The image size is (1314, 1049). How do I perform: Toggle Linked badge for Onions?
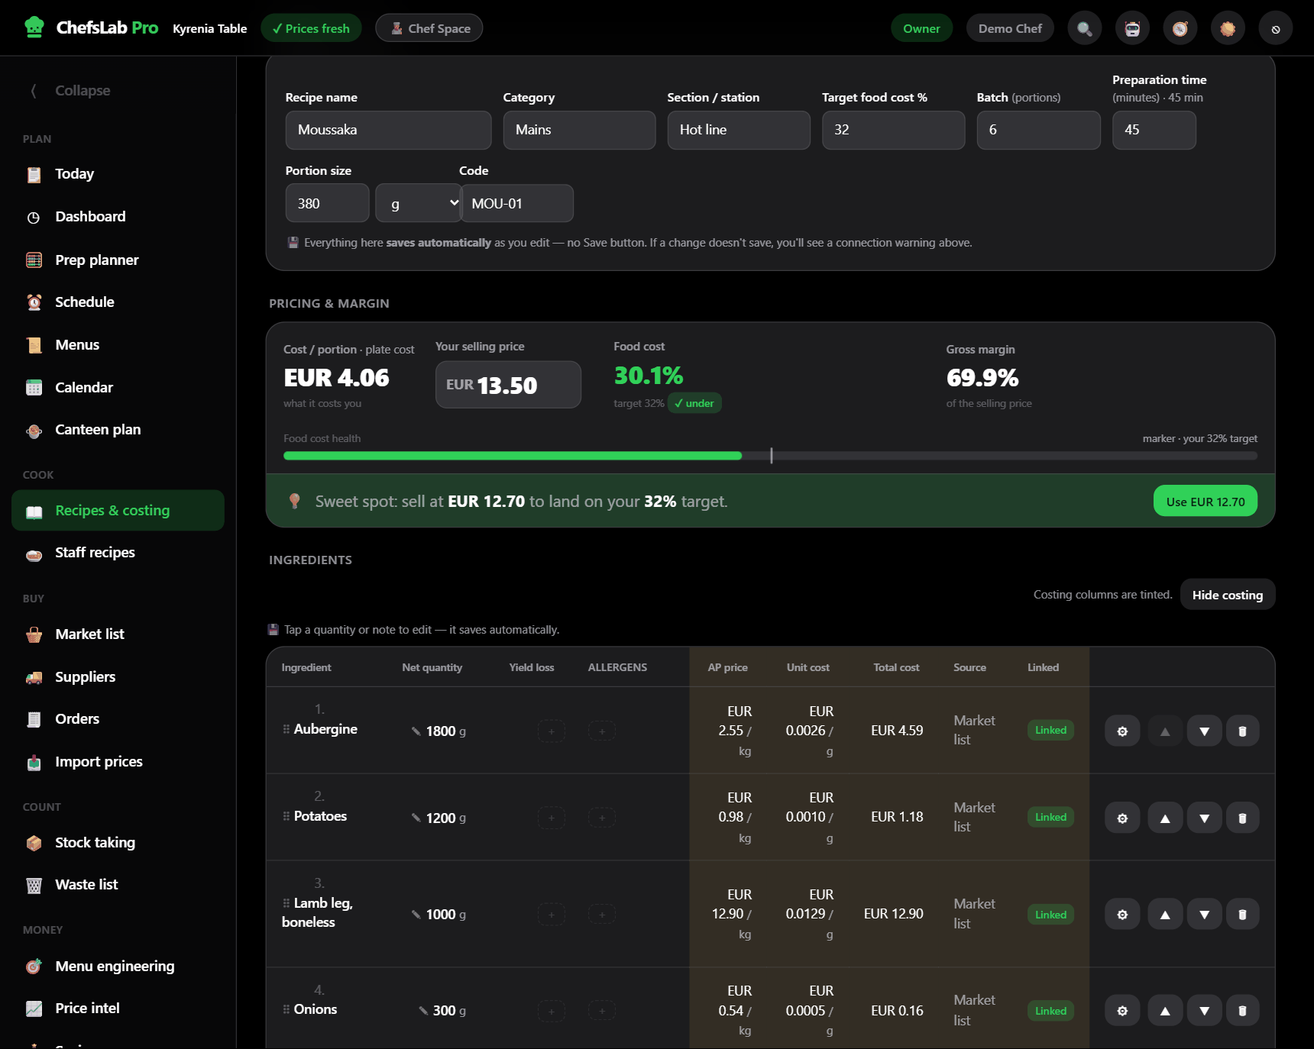pos(1050,1011)
